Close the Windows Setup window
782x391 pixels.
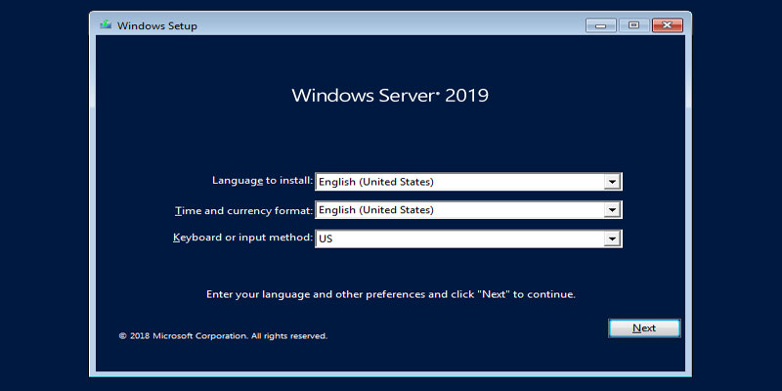[x=668, y=25]
